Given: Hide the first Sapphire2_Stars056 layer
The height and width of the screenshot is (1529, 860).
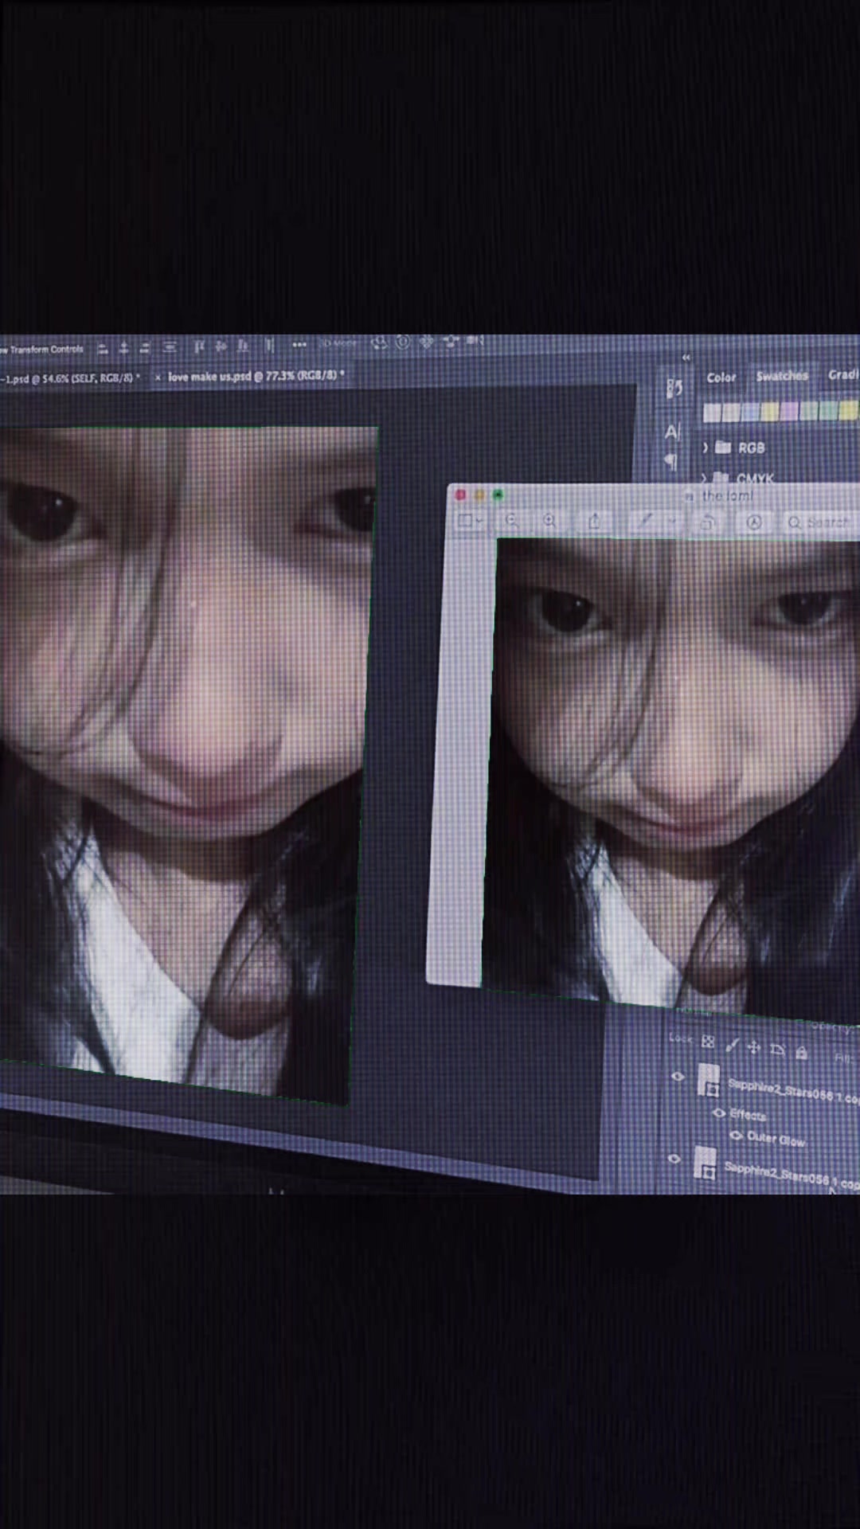Looking at the screenshot, I should click(x=678, y=1077).
